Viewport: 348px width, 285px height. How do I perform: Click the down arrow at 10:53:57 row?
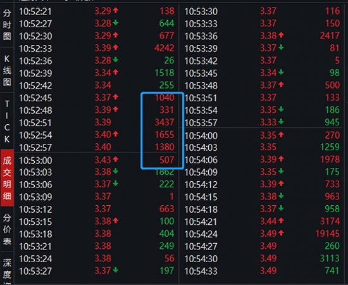[281, 122]
